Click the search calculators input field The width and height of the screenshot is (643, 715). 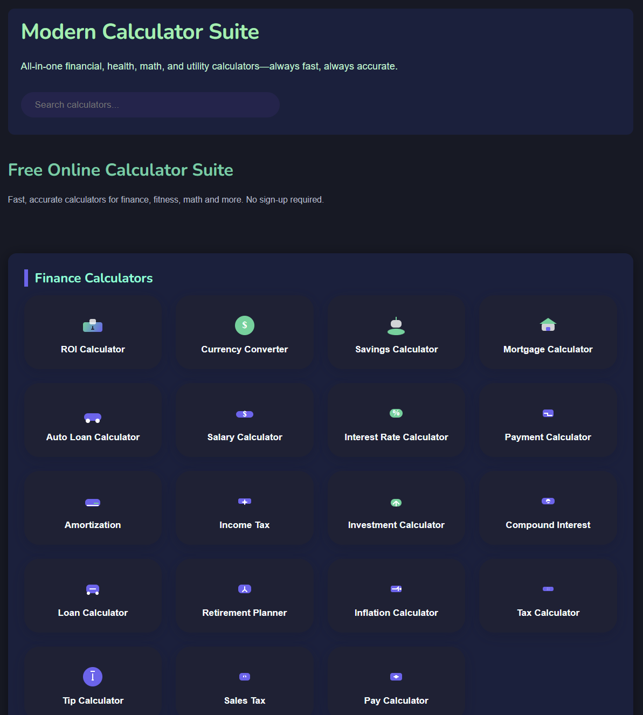click(150, 105)
